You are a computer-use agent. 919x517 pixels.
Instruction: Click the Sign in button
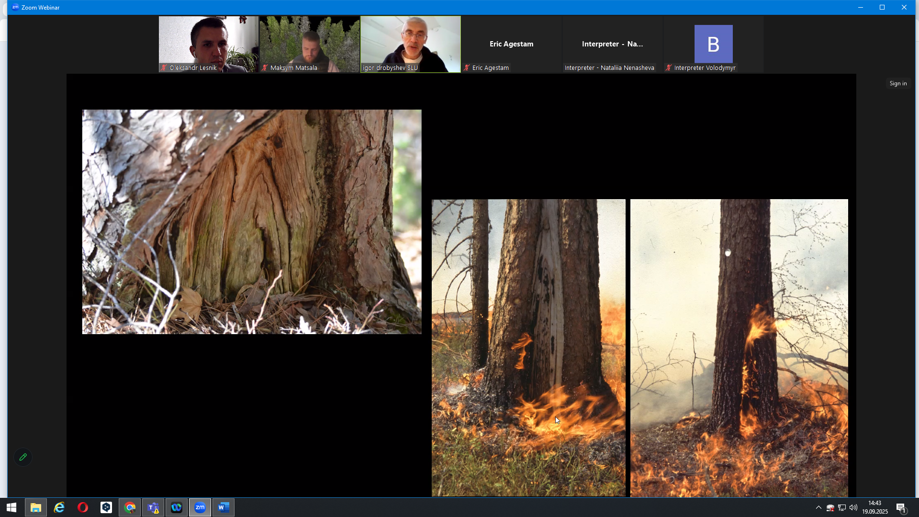tap(898, 83)
